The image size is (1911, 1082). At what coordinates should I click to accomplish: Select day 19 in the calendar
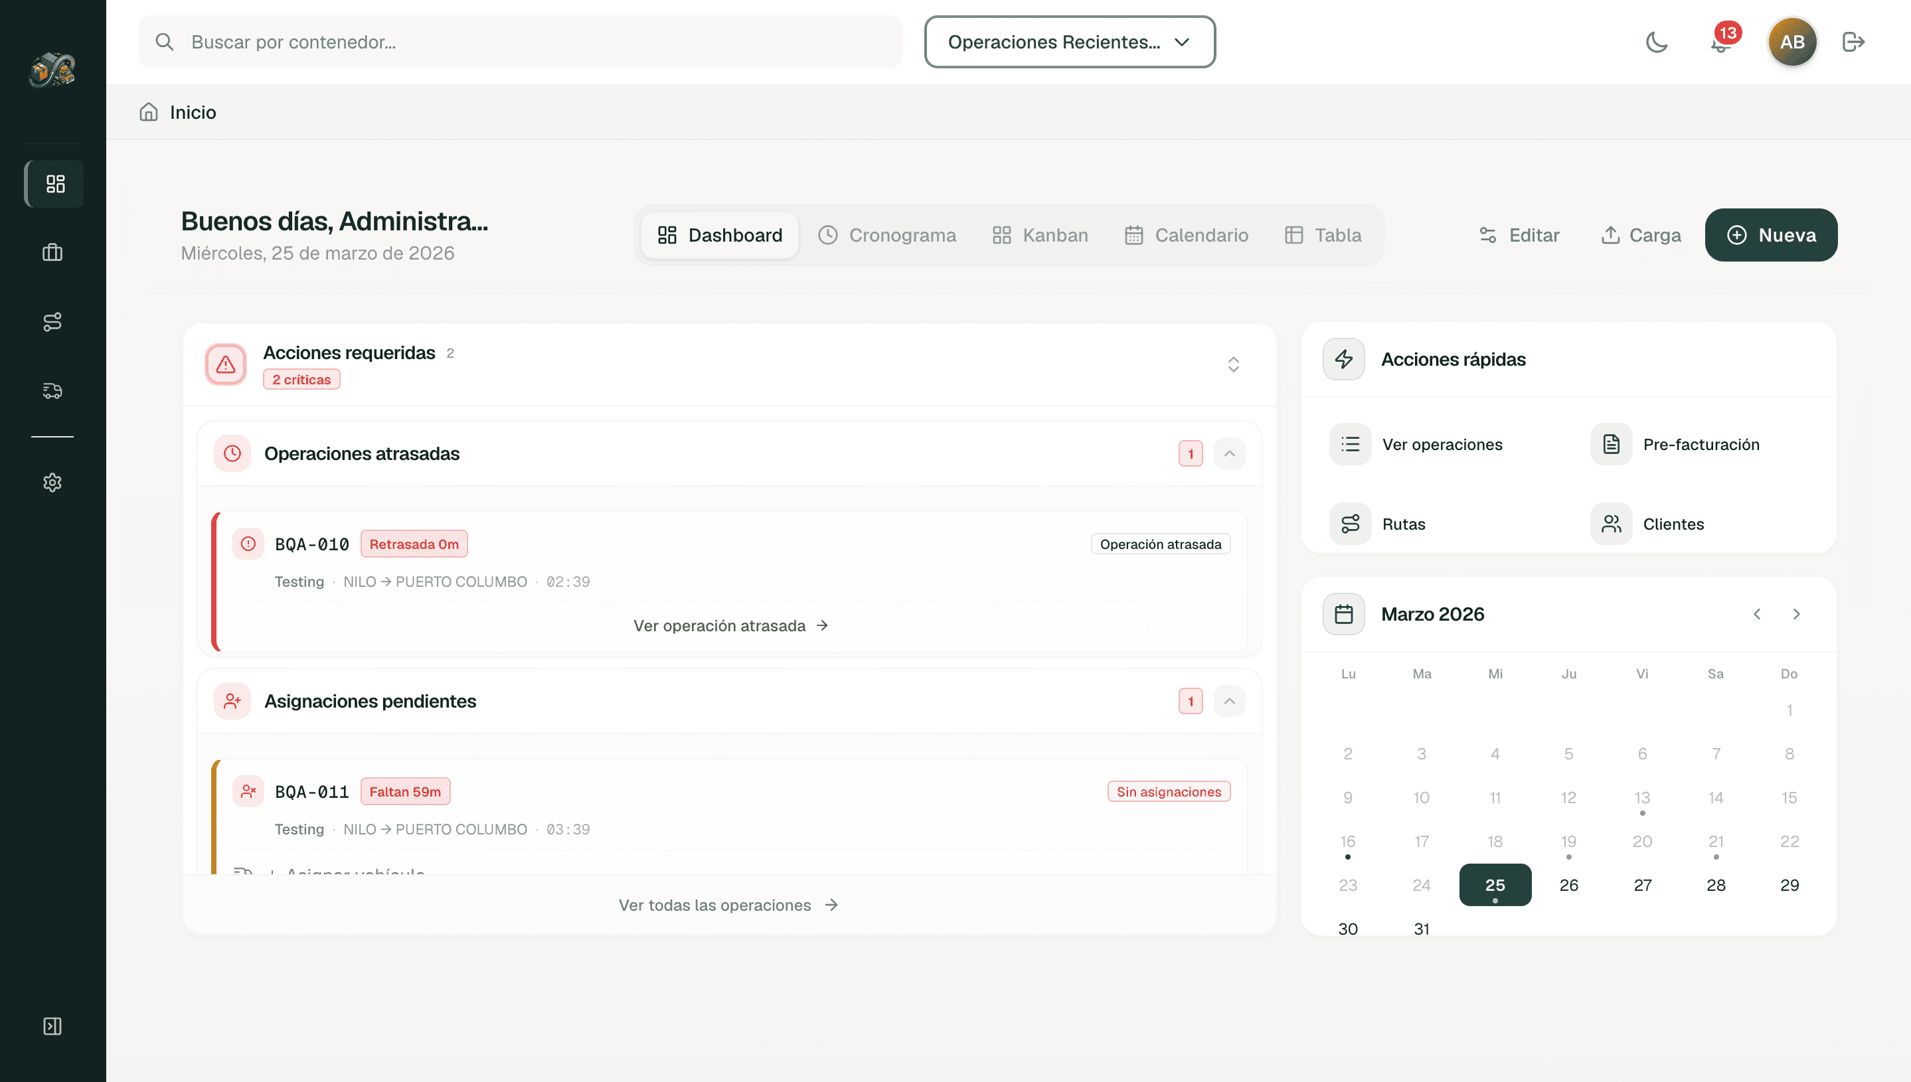pyautogui.click(x=1568, y=841)
